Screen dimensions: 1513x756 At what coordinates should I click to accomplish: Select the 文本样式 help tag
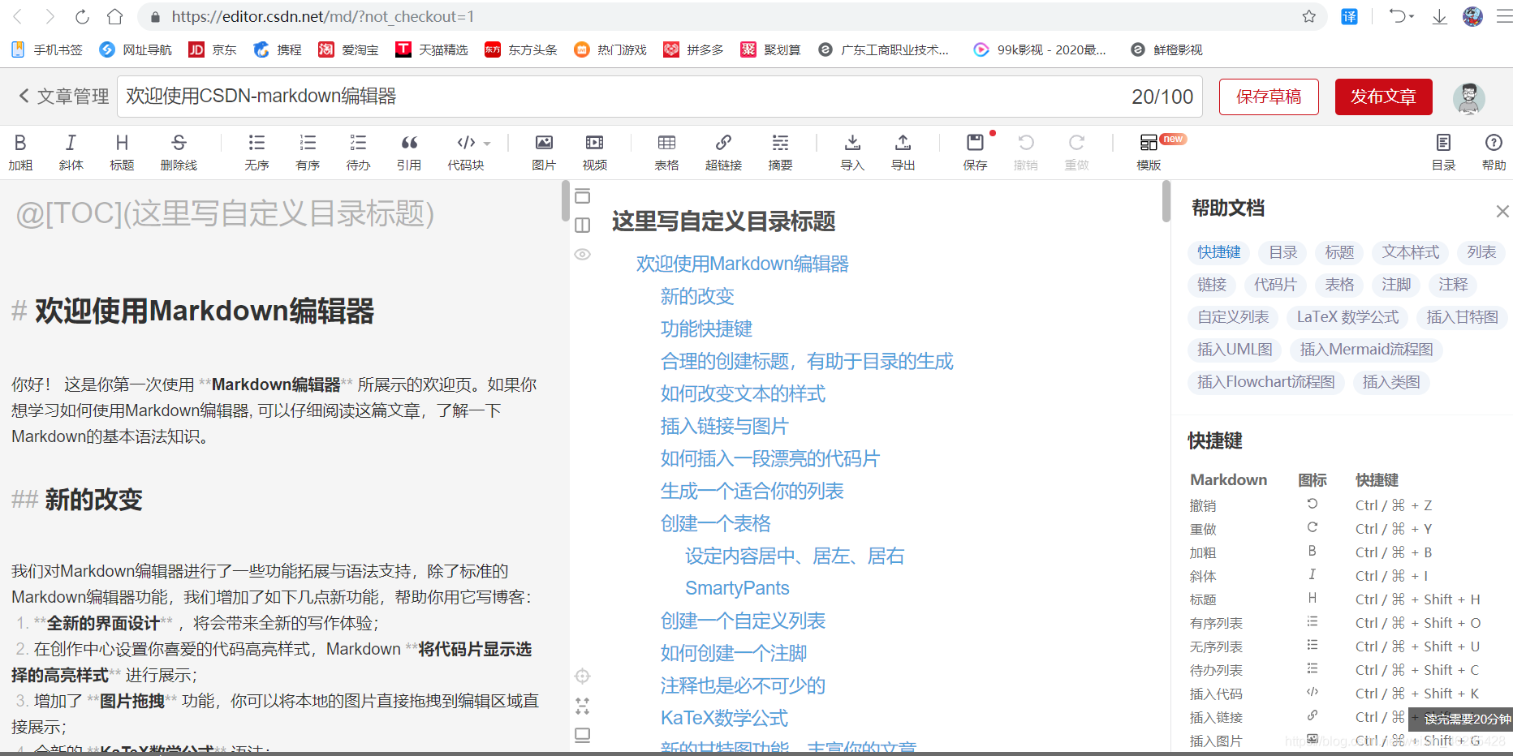tap(1411, 252)
